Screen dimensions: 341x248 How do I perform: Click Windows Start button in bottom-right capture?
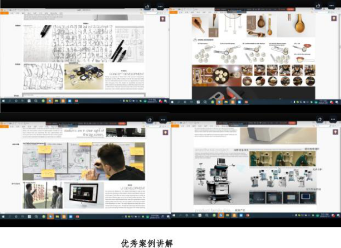click(173, 215)
